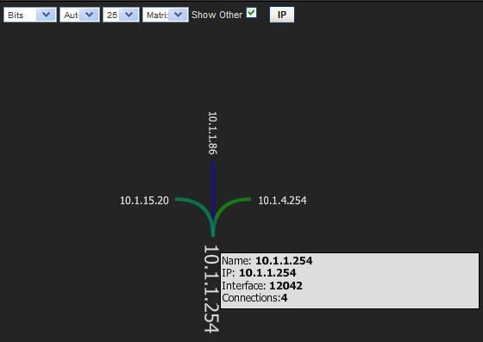Click the IP button

click(282, 15)
